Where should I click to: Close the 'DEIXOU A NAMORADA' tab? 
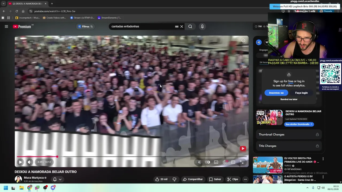pyautogui.click(x=45, y=3)
